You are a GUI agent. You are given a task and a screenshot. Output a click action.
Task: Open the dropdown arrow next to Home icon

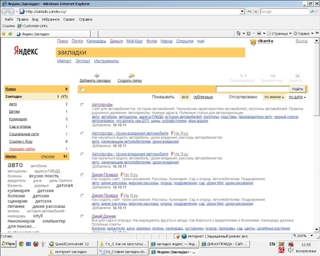243,34
